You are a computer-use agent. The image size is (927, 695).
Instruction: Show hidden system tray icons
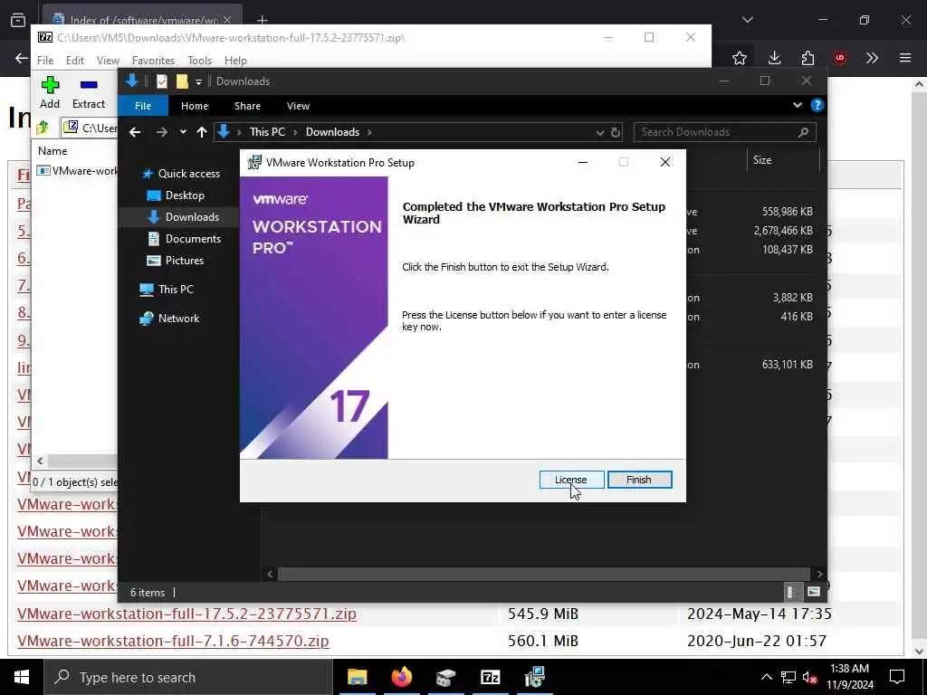766,677
